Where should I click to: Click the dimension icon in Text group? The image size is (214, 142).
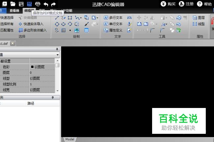[129, 18]
